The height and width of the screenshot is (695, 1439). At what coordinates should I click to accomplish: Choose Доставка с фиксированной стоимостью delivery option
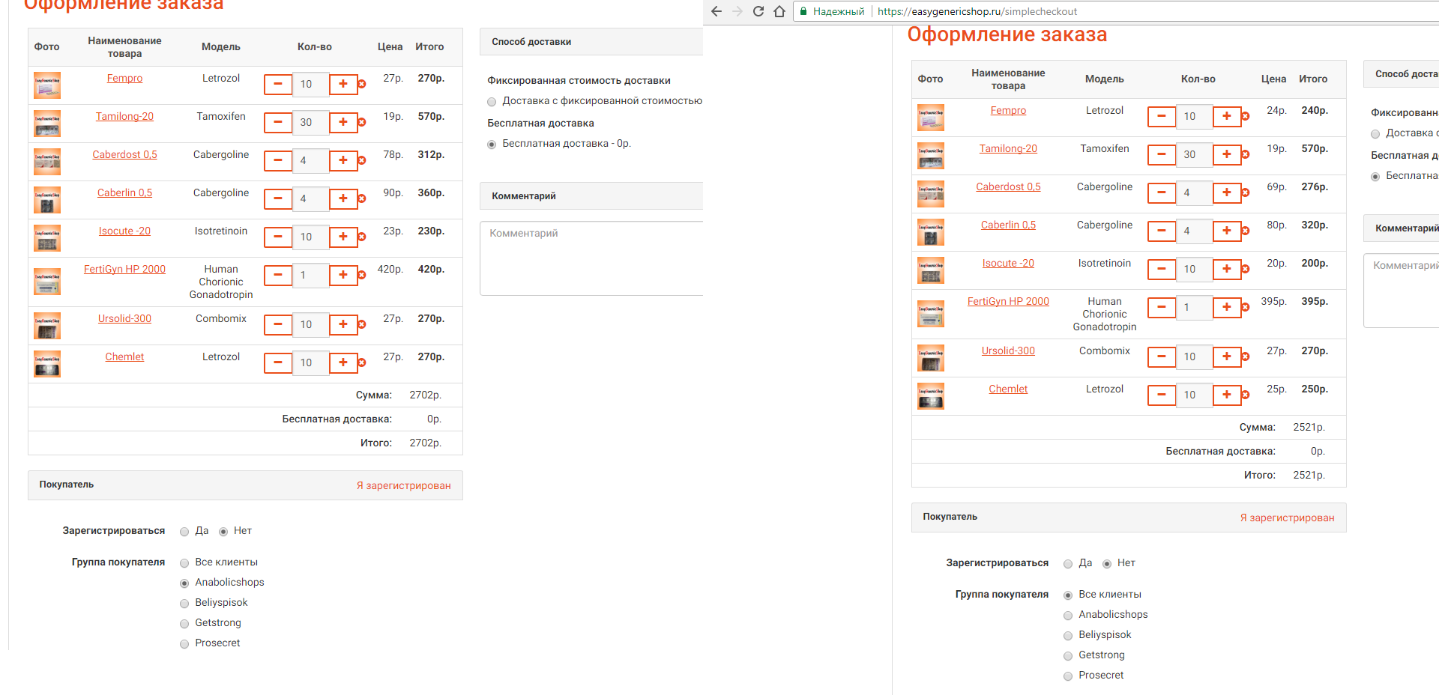492,101
